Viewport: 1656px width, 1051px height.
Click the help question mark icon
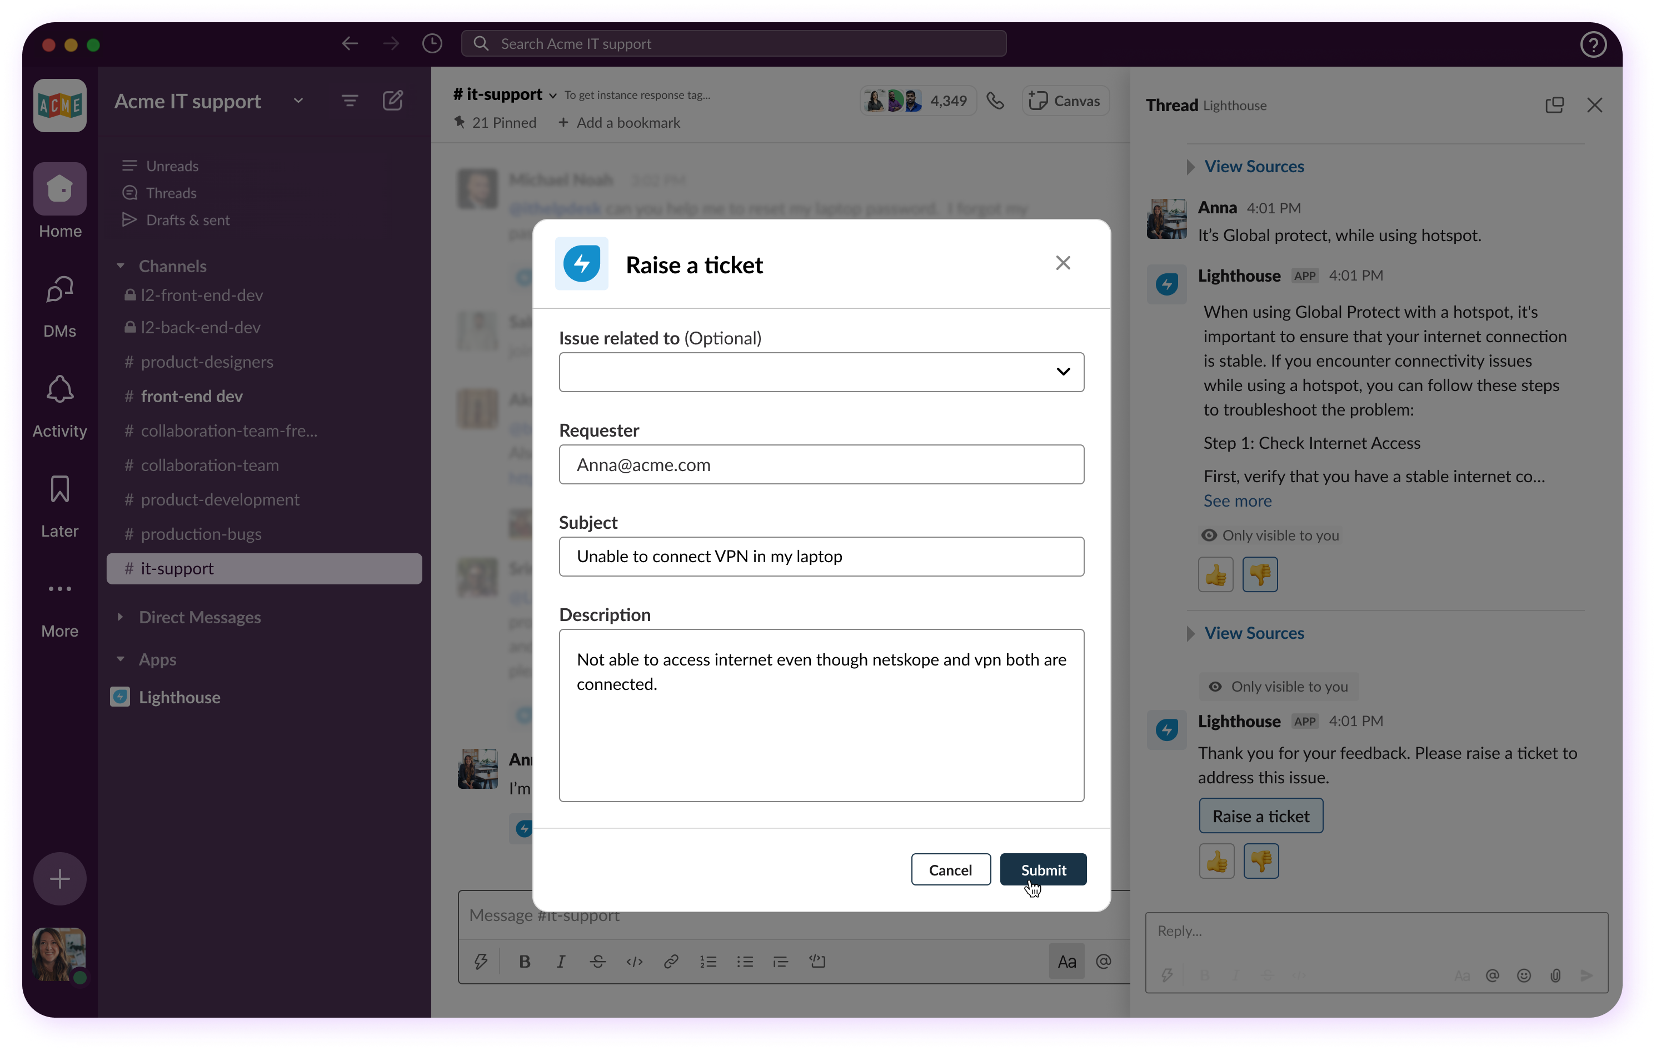1593,44
